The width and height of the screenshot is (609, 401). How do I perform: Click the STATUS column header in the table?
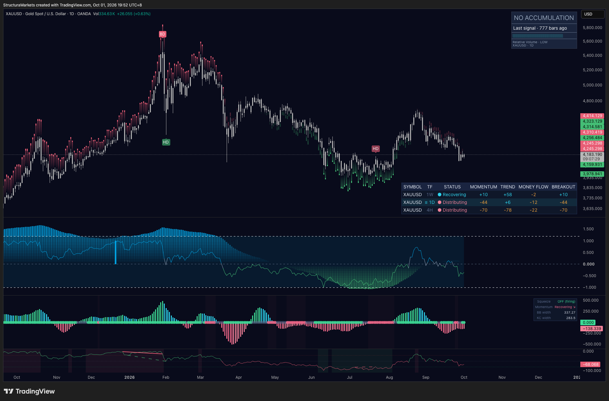click(452, 187)
